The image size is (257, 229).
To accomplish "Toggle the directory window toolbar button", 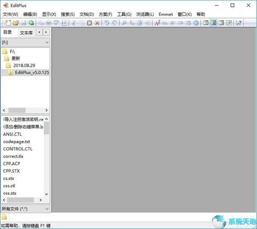I will (206, 23).
